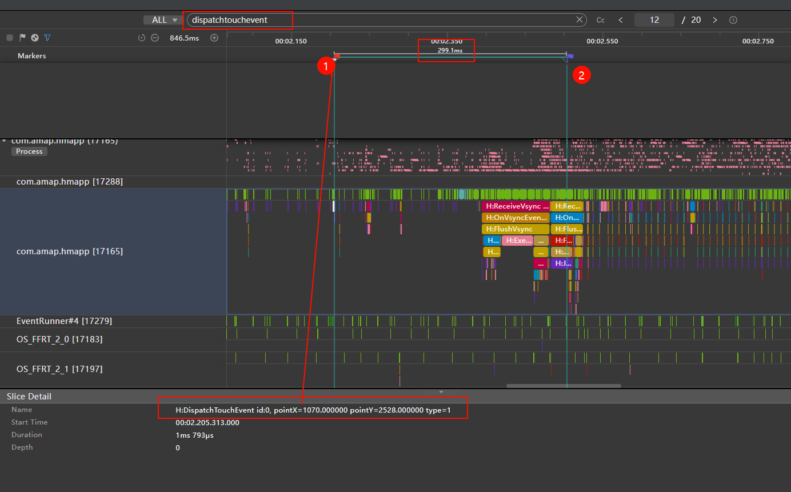Clear the search field with X icon
The image size is (791, 492).
tap(580, 20)
